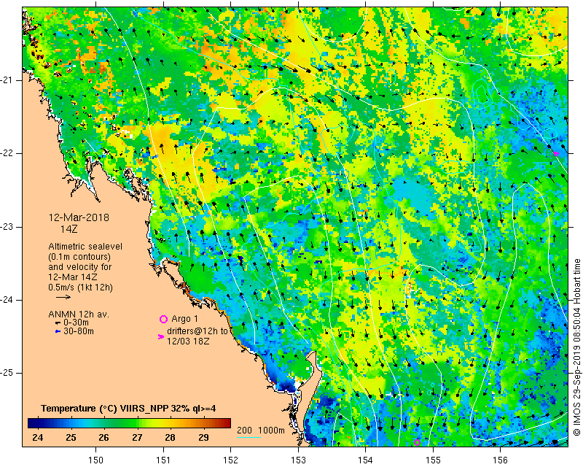Screen dimensions: 583x467
Task: Select the Argo float circle near longitude 155
Action: coord(417,443)
